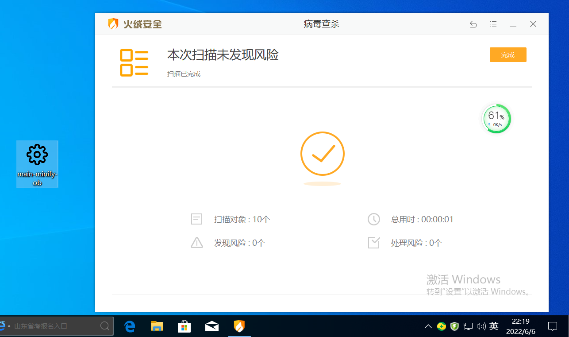Click the Huorong 火绒安全 flame logo

pos(113,24)
